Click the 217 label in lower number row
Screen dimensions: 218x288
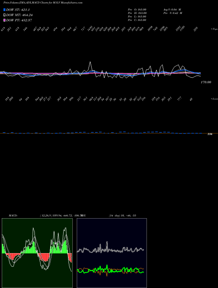pyautogui.click(x=79, y=99)
